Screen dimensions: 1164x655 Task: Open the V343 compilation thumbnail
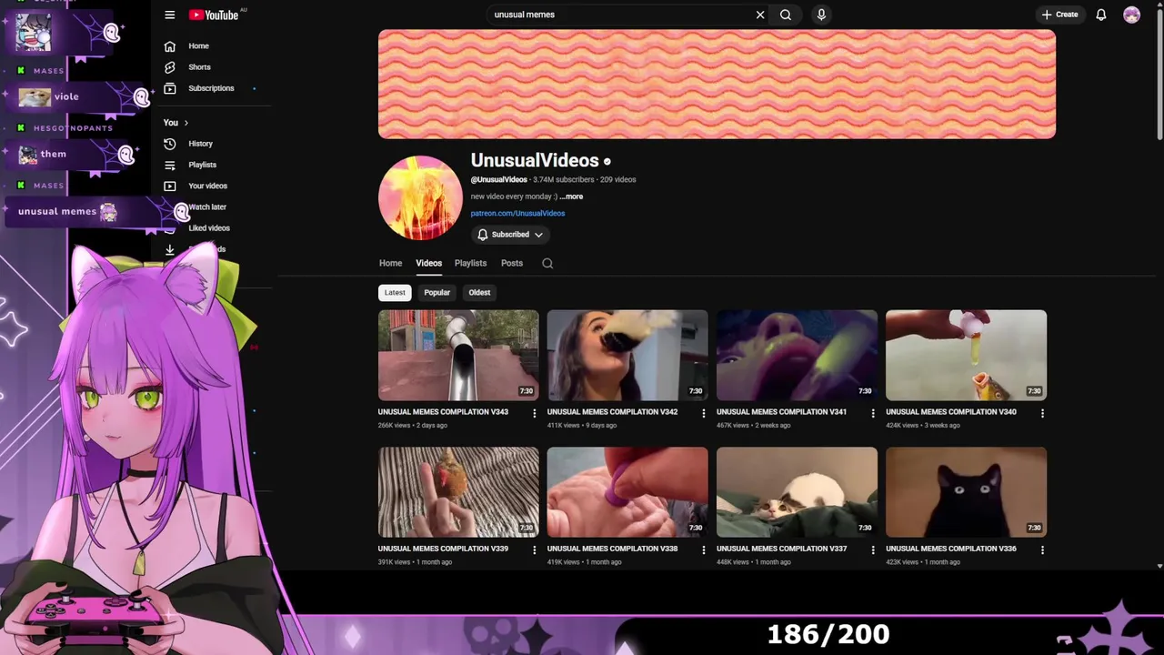click(458, 355)
